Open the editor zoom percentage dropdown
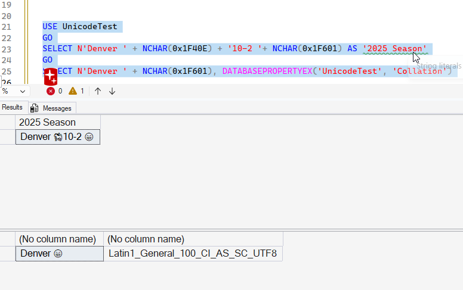This screenshot has height=290, width=463. point(23,91)
